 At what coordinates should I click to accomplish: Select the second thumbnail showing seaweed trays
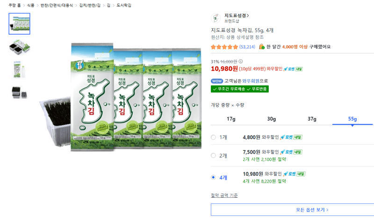(x=19, y=47)
